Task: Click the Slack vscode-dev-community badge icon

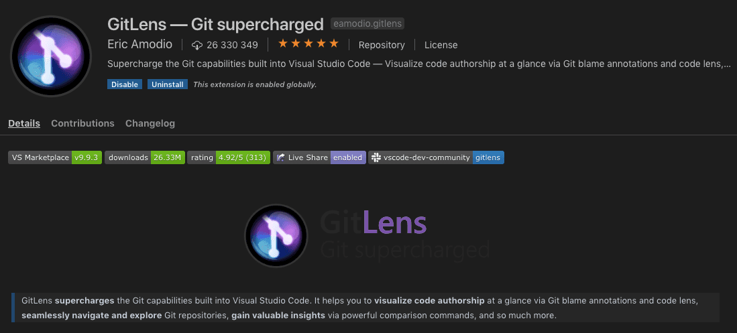Action: [x=376, y=157]
